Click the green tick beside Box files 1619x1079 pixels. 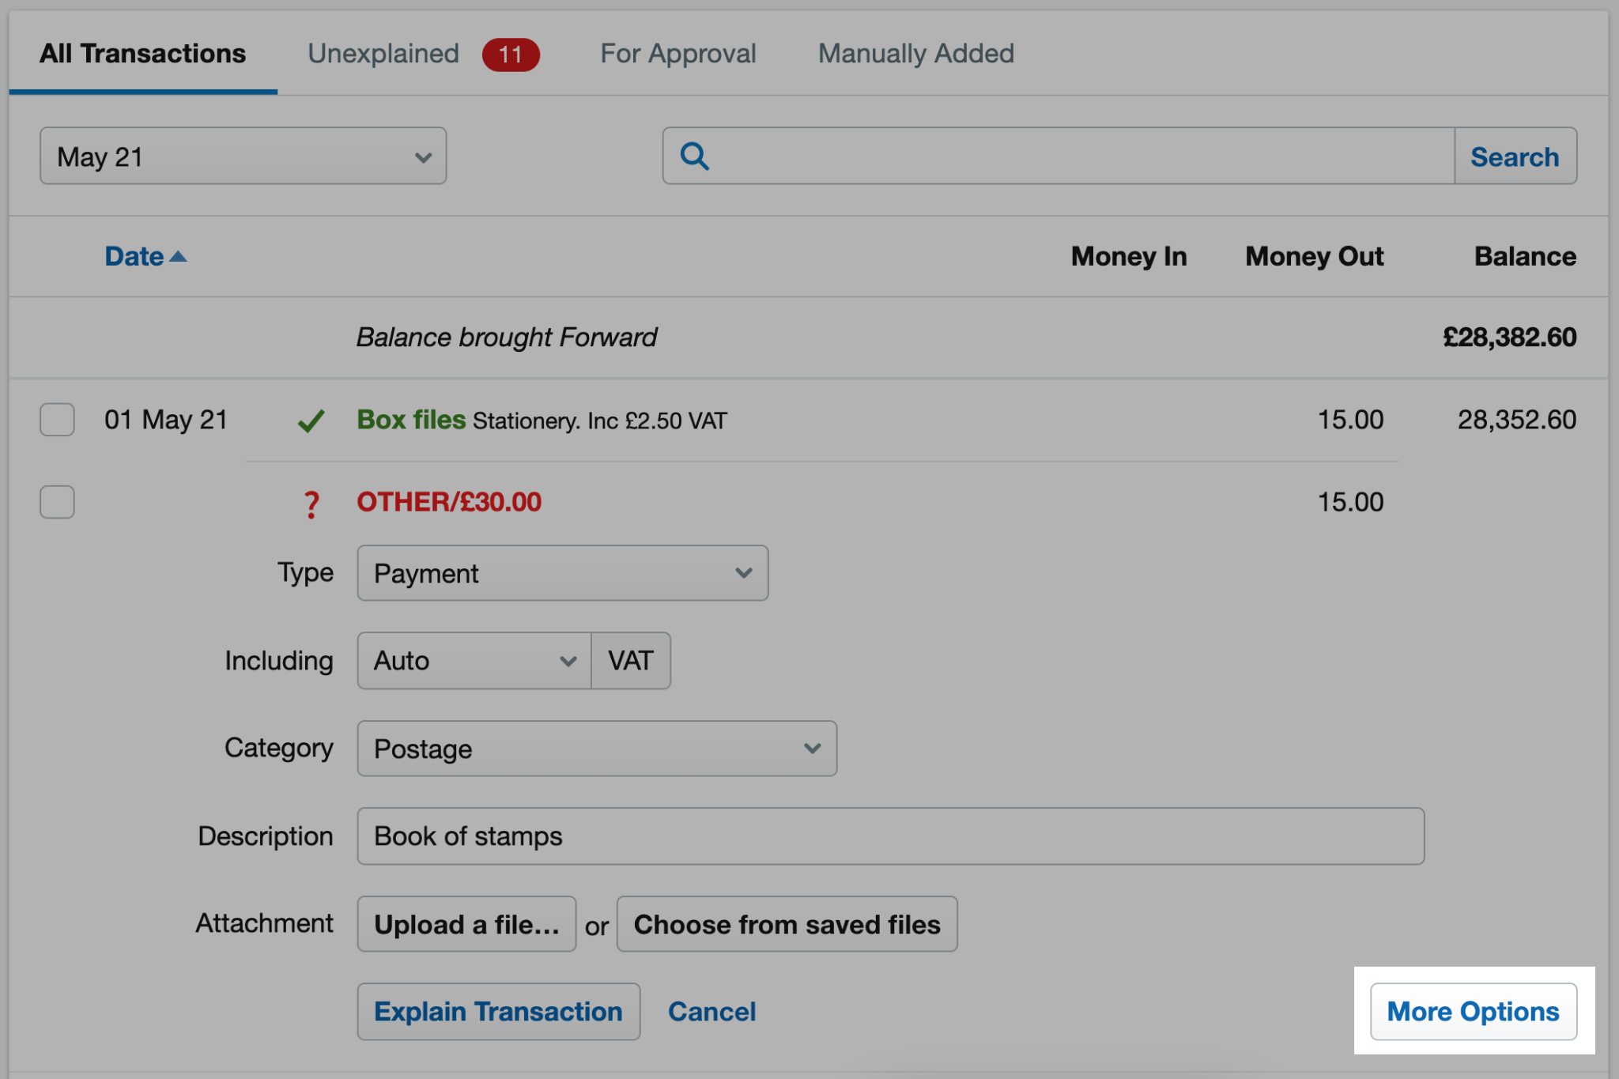pyautogui.click(x=311, y=420)
